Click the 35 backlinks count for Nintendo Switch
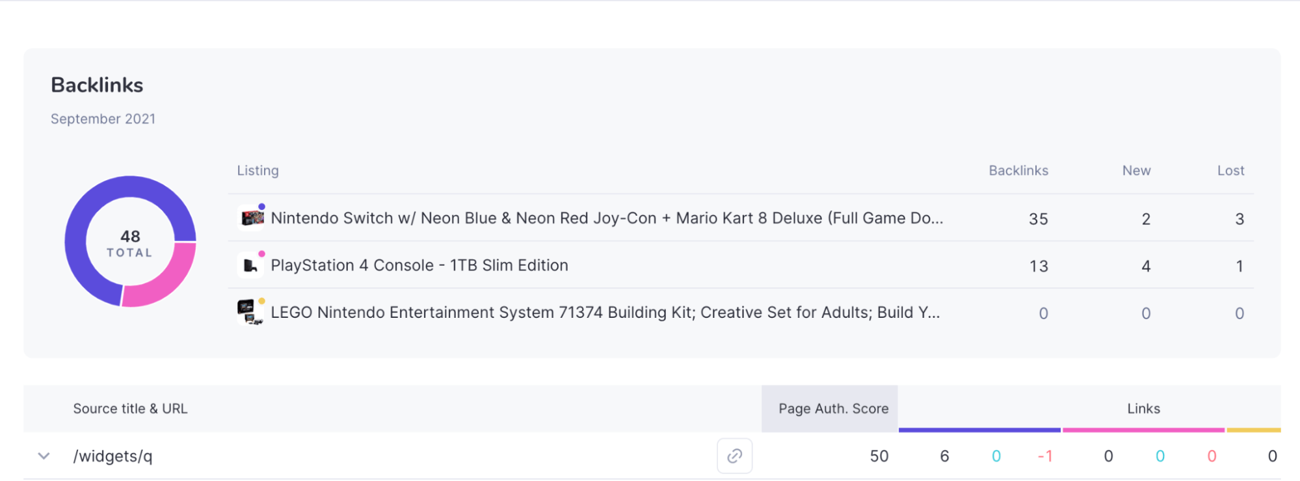The height and width of the screenshot is (481, 1300). tap(1038, 219)
